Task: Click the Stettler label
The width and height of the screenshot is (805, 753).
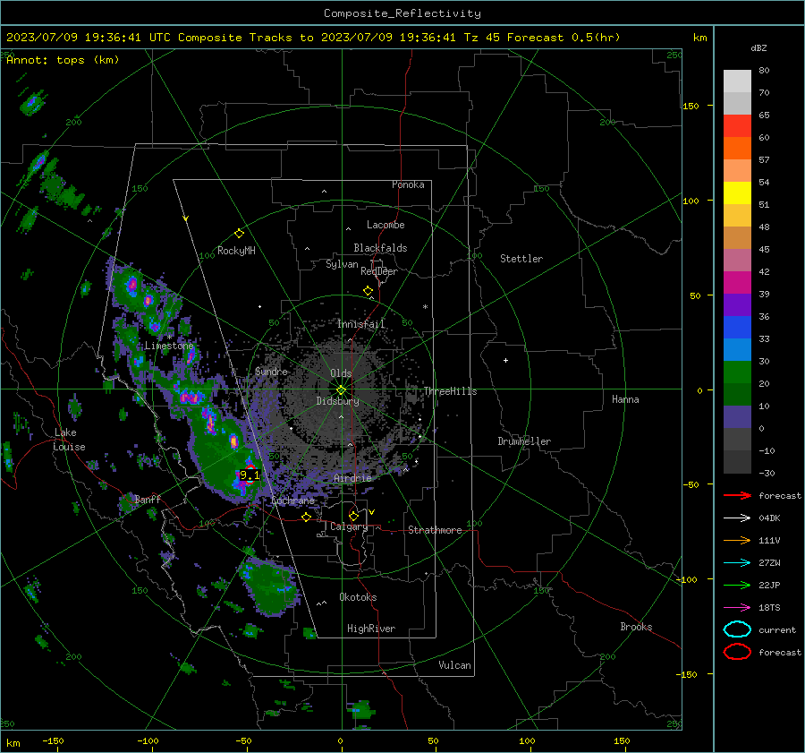Action: click(521, 259)
